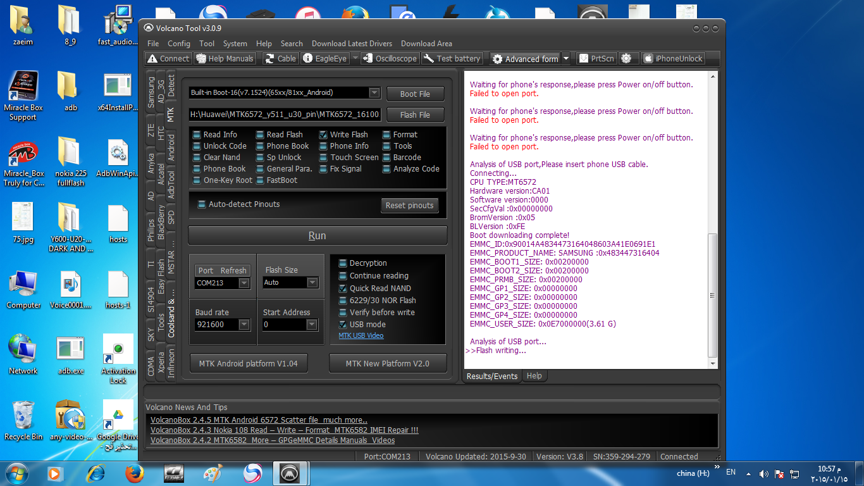Open Internet Explorer from the taskbar

tap(96, 473)
